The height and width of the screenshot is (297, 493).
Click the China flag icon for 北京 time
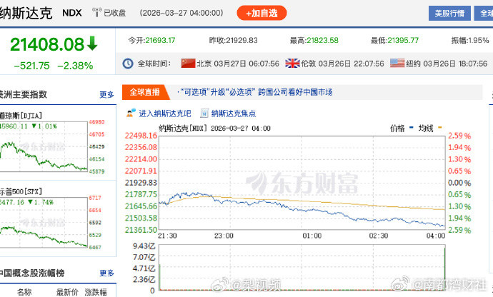(188, 64)
